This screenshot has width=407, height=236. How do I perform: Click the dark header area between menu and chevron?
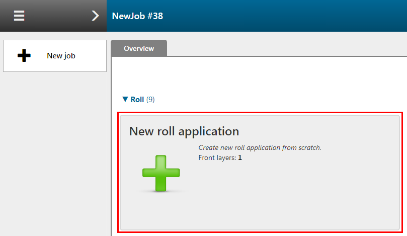pyautogui.click(x=58, y=16)
